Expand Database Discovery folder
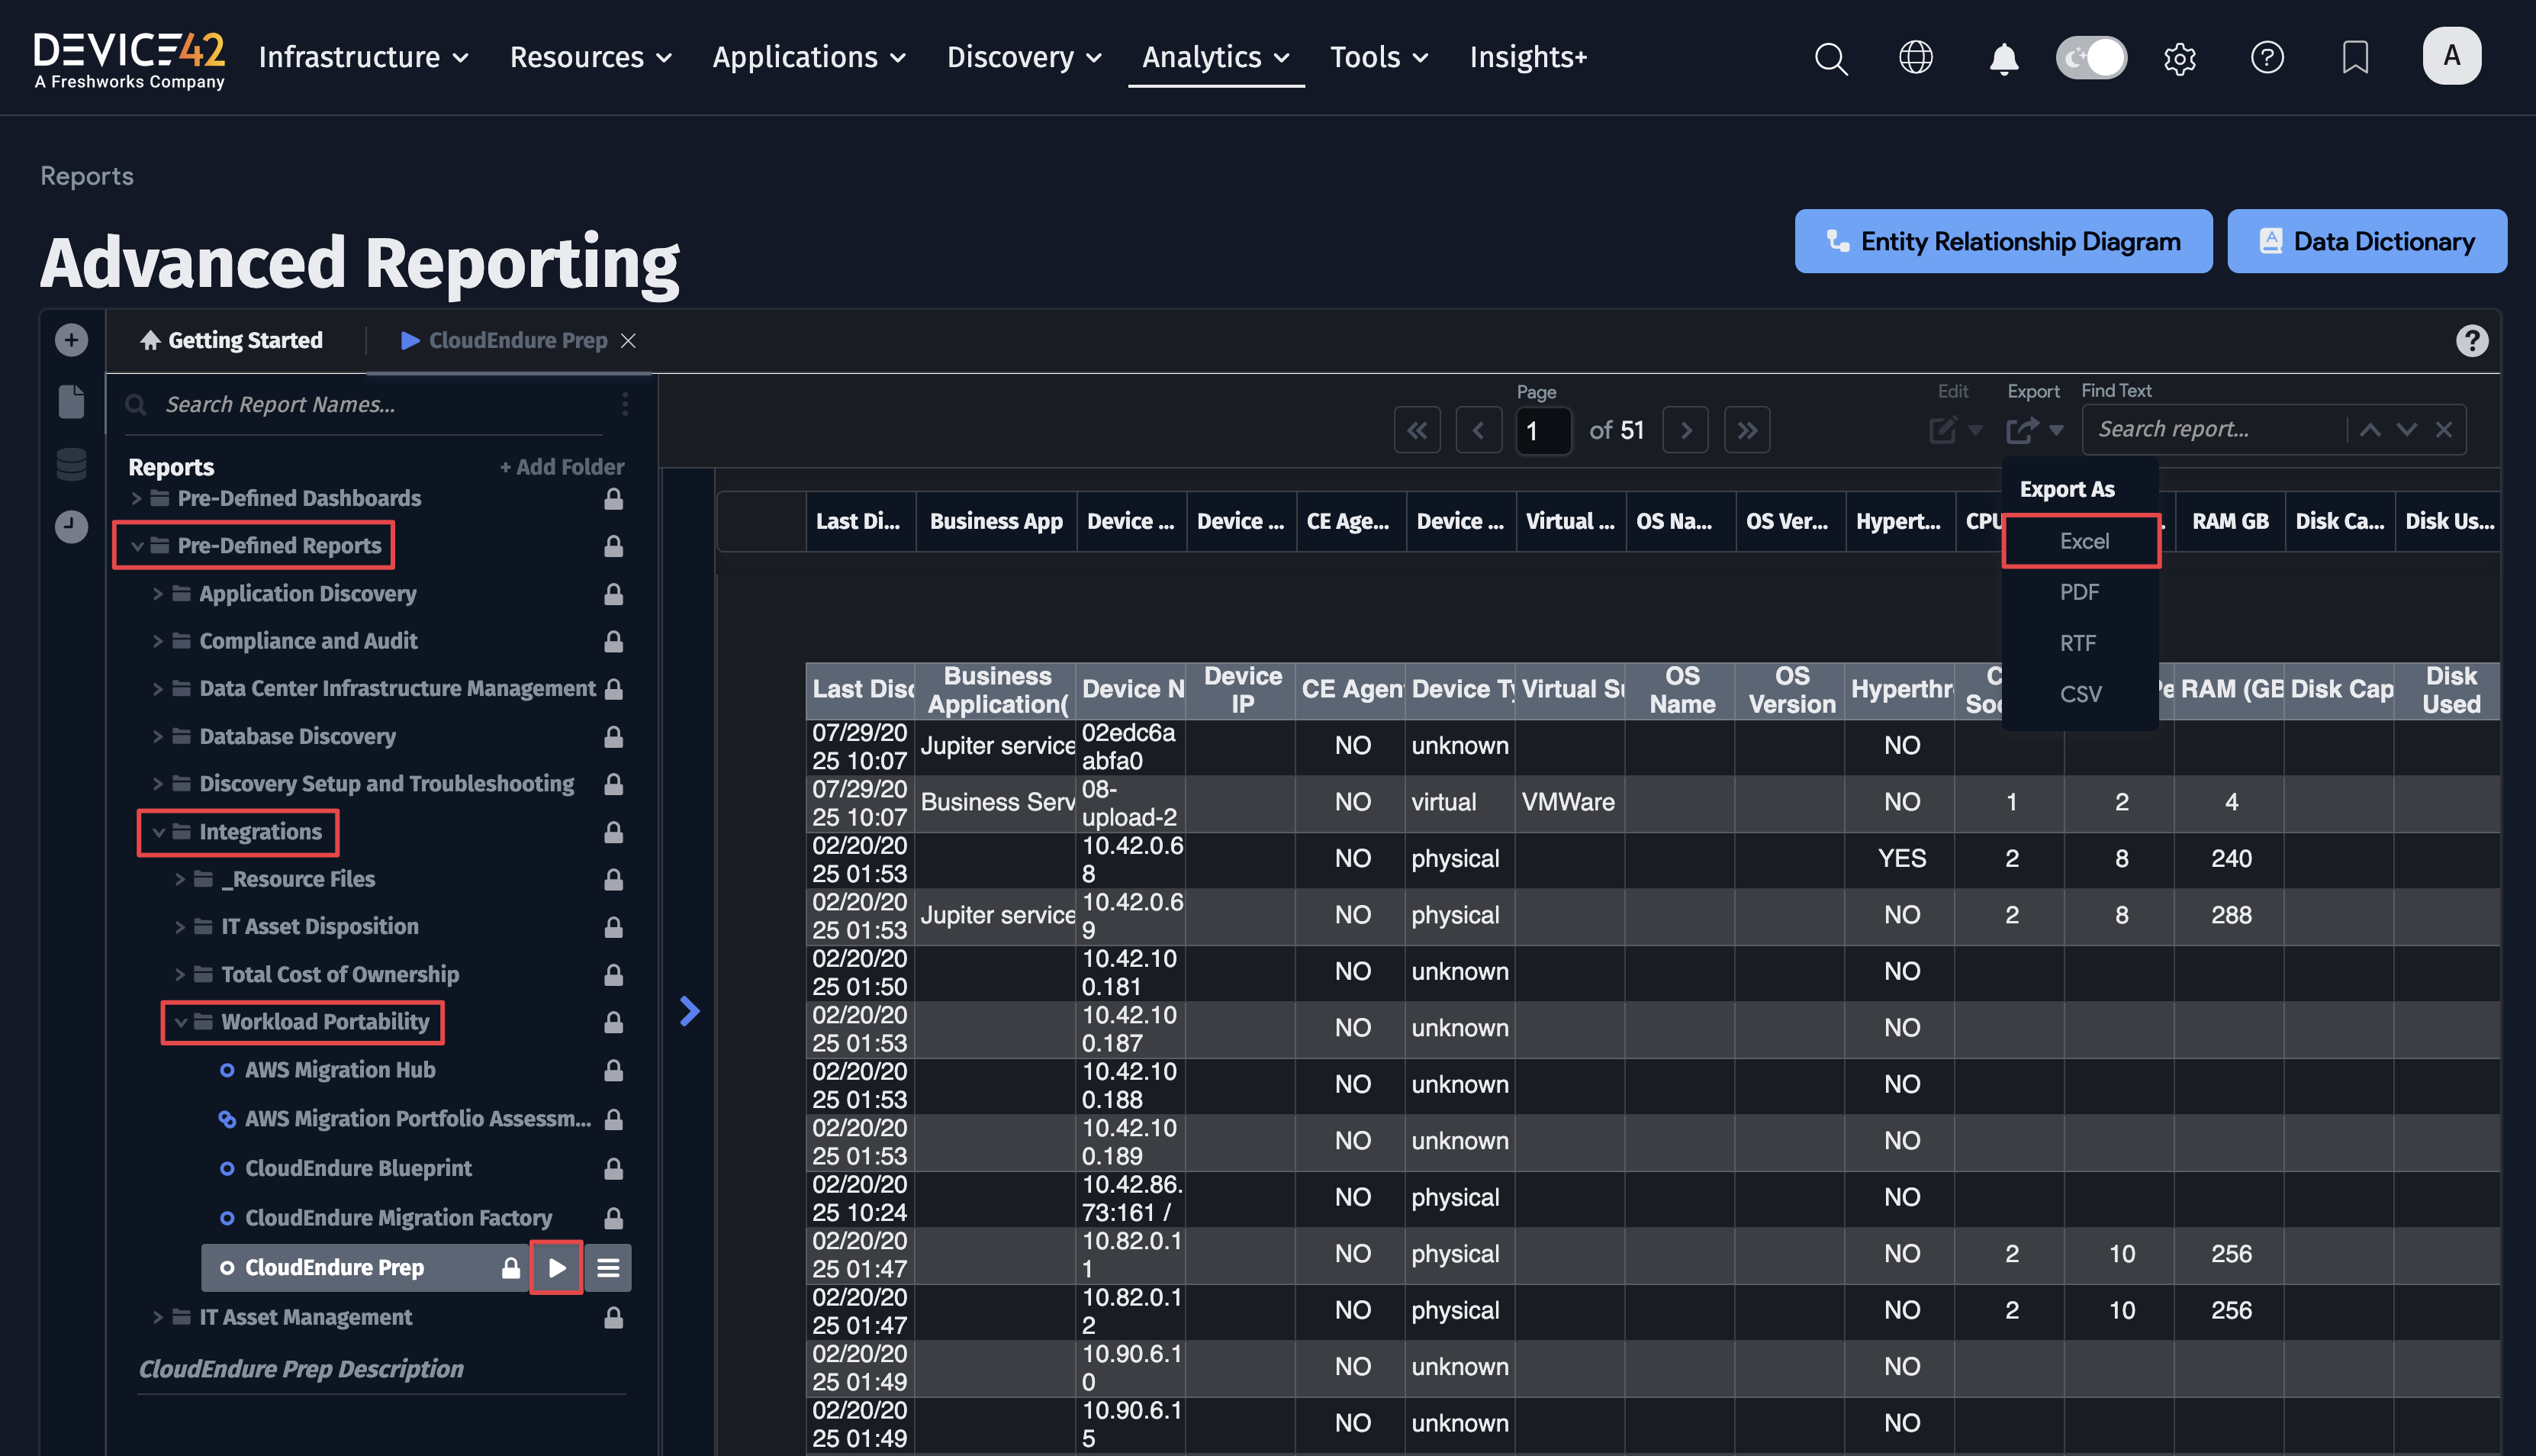 tap(158, 737)
